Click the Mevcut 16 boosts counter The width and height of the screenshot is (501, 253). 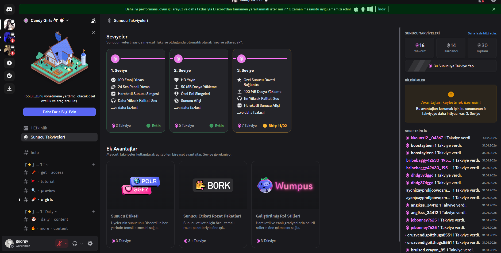point(419,48)
